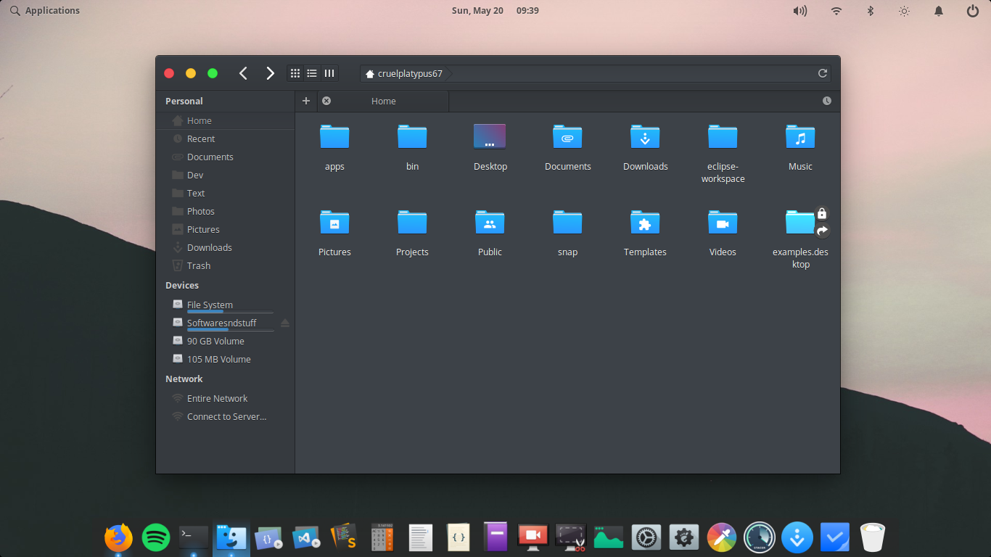
Task: Launch Sublime Text from the dock
Action: click(x=343, y=537)
